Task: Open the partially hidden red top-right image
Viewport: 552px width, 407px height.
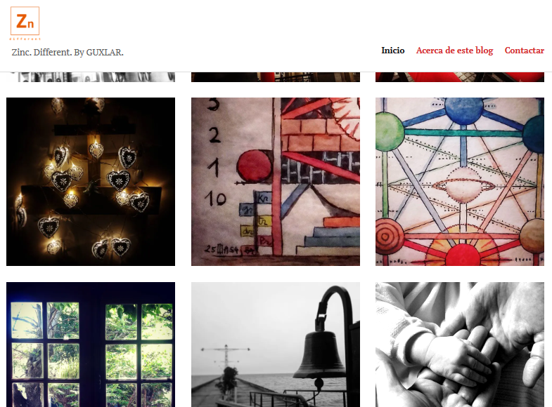Action: tap(460, 77)
